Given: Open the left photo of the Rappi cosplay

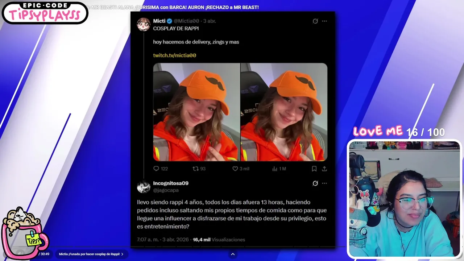Looking at the screenshot, I should click(196, 112).
